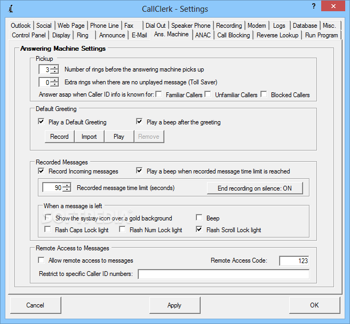Image resolution: width=350 pixels, height=324 pixels.
Task: Enable answer asap for Blocked Callers
Action: [264, 94]
